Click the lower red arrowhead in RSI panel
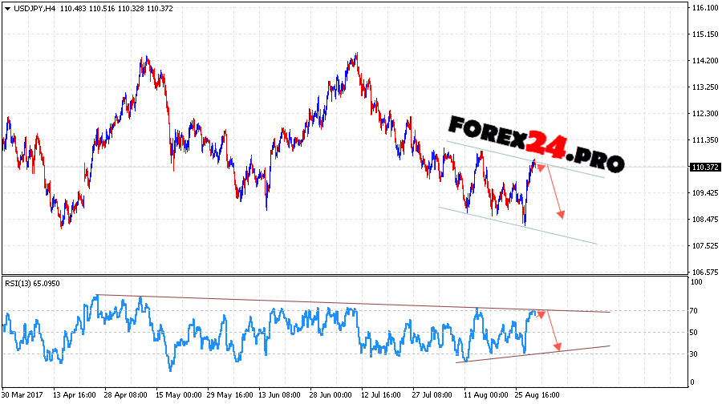The height and width of the screenshot is (404, 722). [x=558, y=347]
